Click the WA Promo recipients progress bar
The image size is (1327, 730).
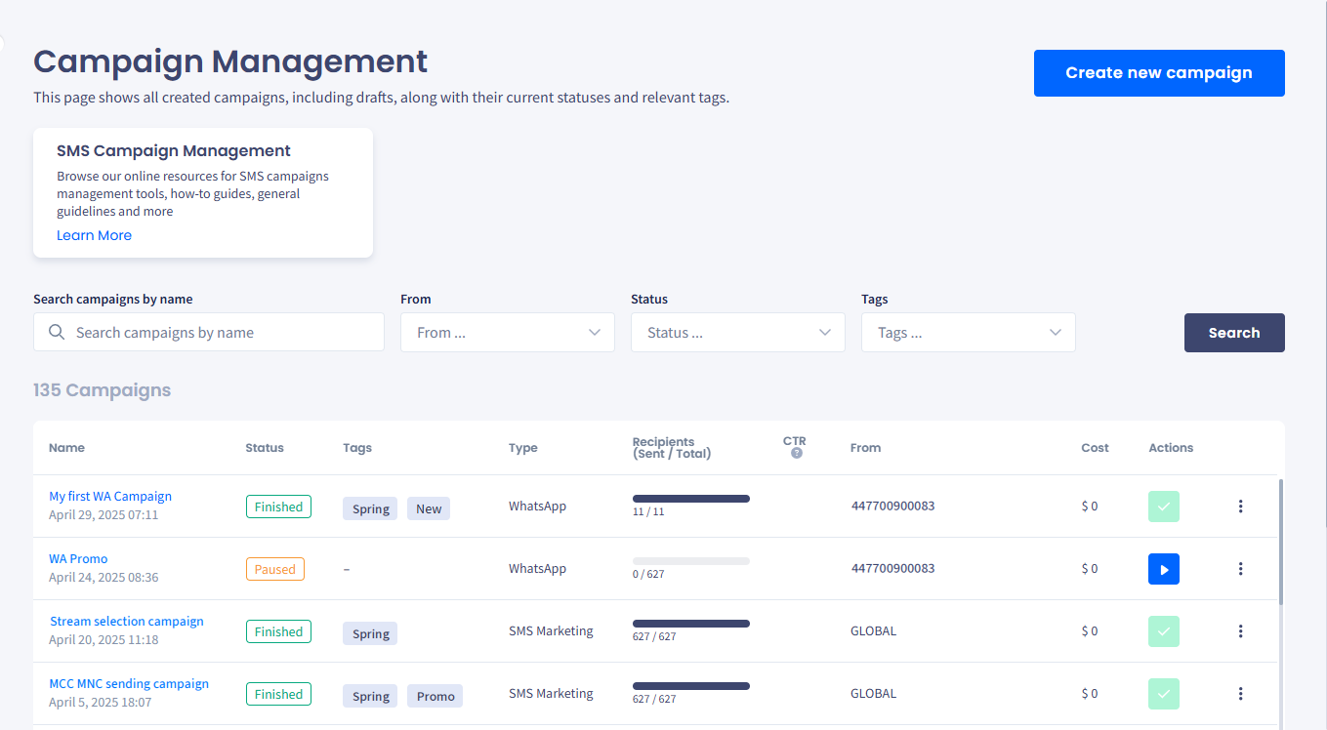tap(691, 561)
